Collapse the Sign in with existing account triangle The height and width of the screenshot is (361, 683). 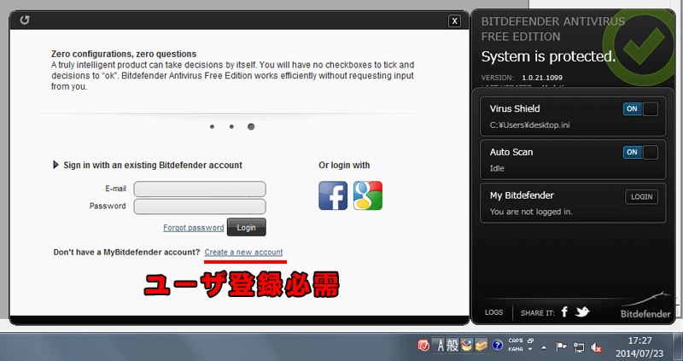(x=55, y=165)
